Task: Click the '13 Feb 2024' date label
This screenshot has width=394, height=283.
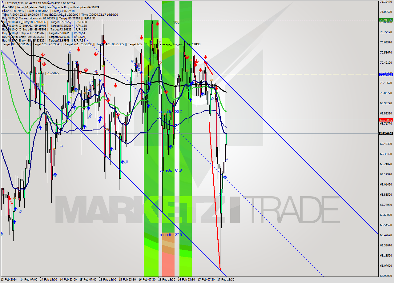Action: 9,280
